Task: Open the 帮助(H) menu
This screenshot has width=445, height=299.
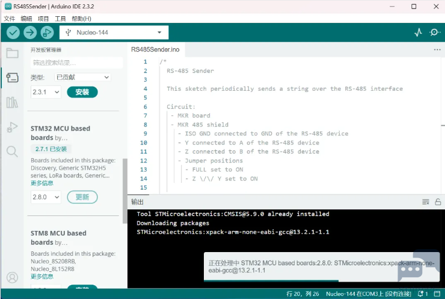Action: (x=81, y=19)
